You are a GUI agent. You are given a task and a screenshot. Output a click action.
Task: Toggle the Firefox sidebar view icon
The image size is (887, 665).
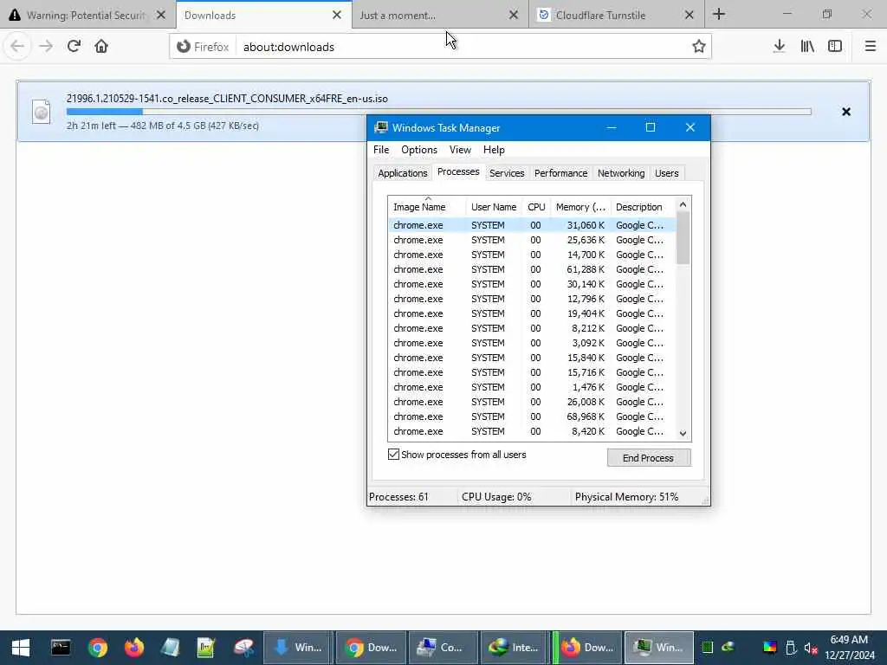(x=835, y=47)
